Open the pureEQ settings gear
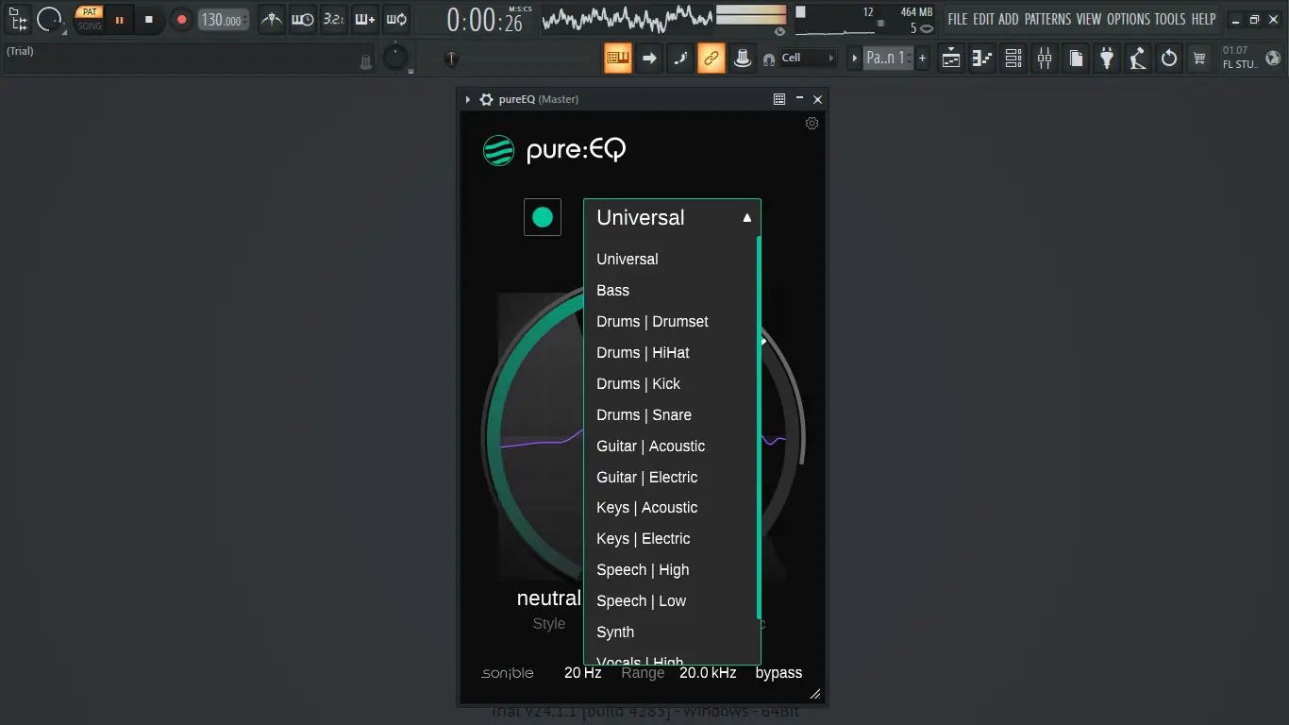The height and width of the screenshot is (725, 1289). coord(812,124)
